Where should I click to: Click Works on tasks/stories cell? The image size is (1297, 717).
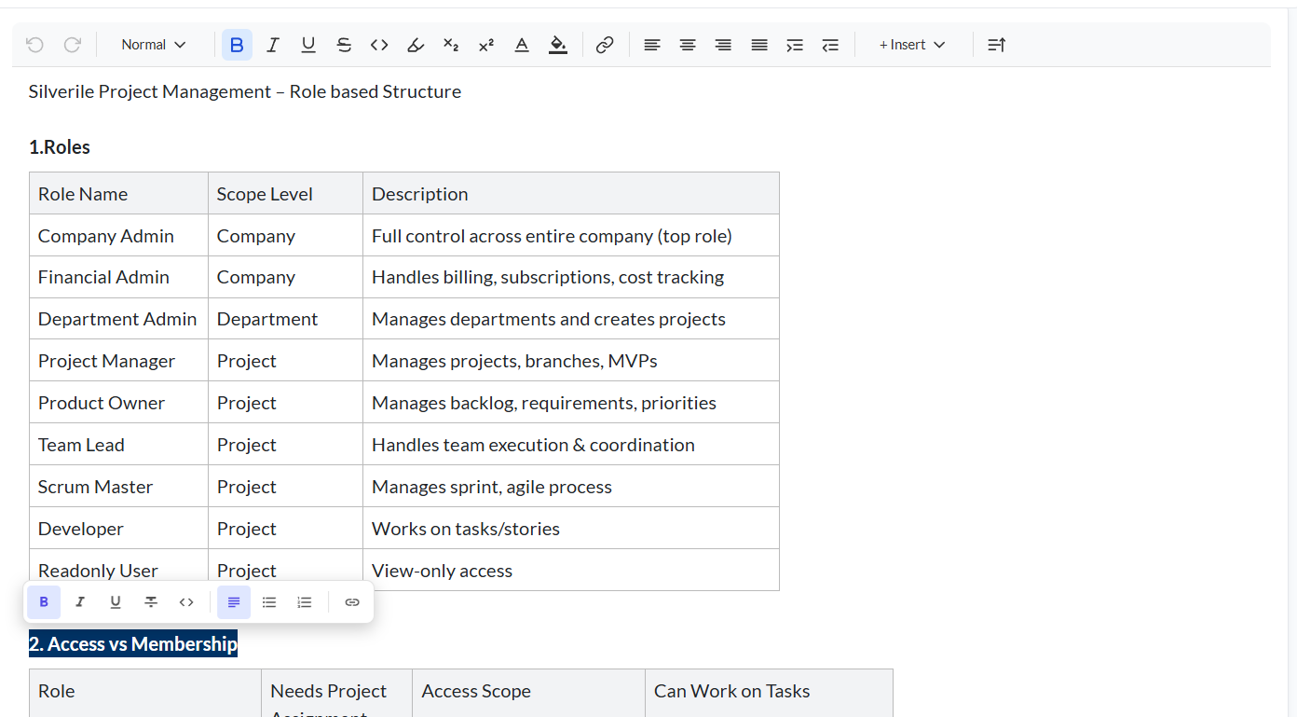pyautogui.click(x=571, y=529)
